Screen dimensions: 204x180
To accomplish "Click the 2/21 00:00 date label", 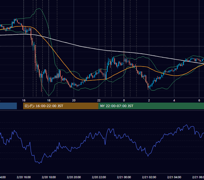I will click(x=124, y=177).
